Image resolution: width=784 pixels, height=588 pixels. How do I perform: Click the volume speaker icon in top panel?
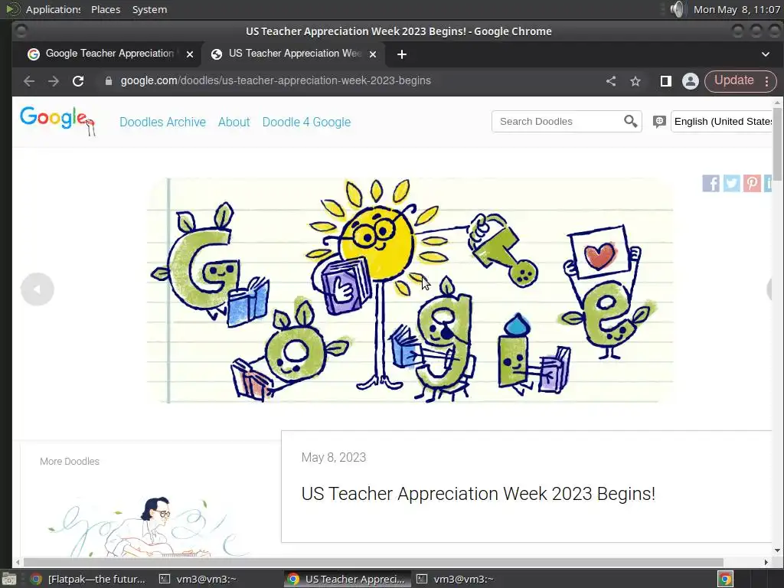[x=677, y=9]
